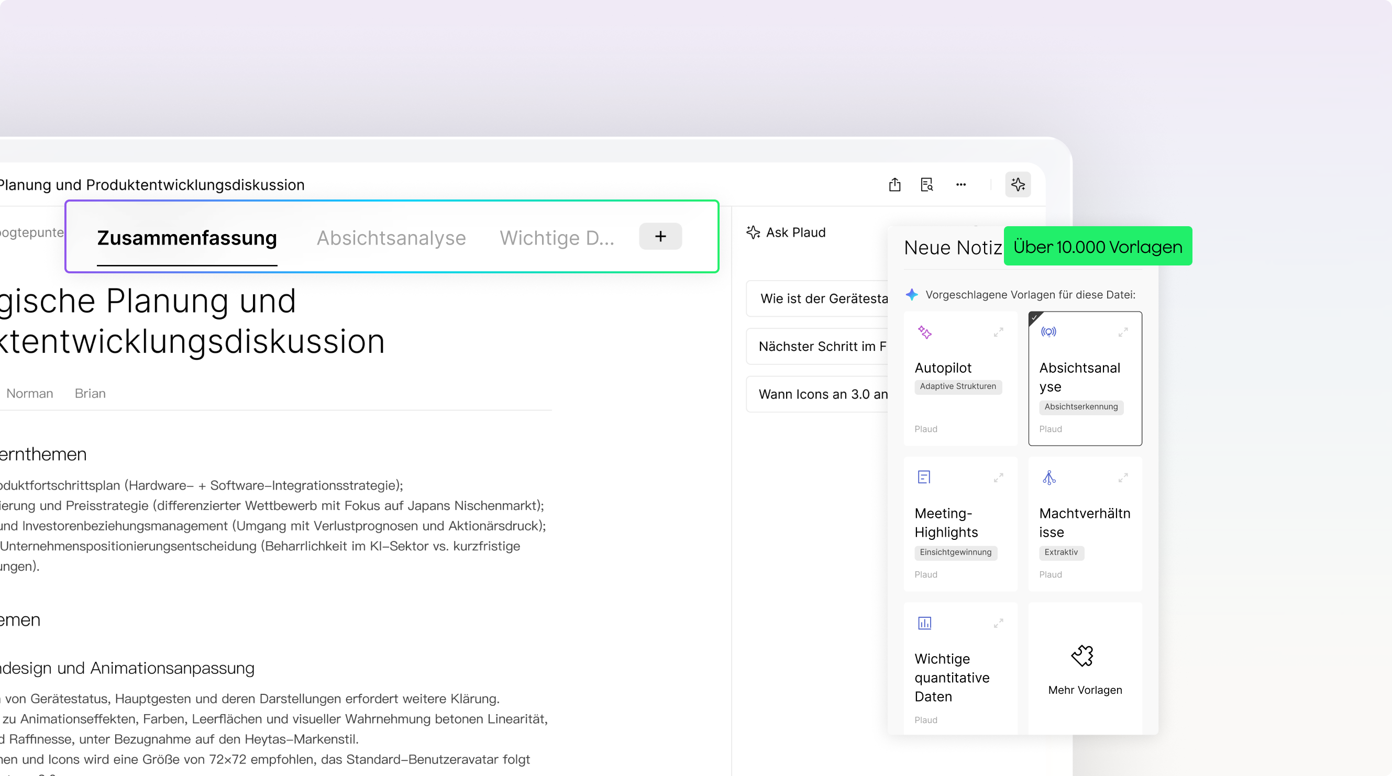
Task: Expand the Meeting-Highlights template preview
Action: click(999, 478)
